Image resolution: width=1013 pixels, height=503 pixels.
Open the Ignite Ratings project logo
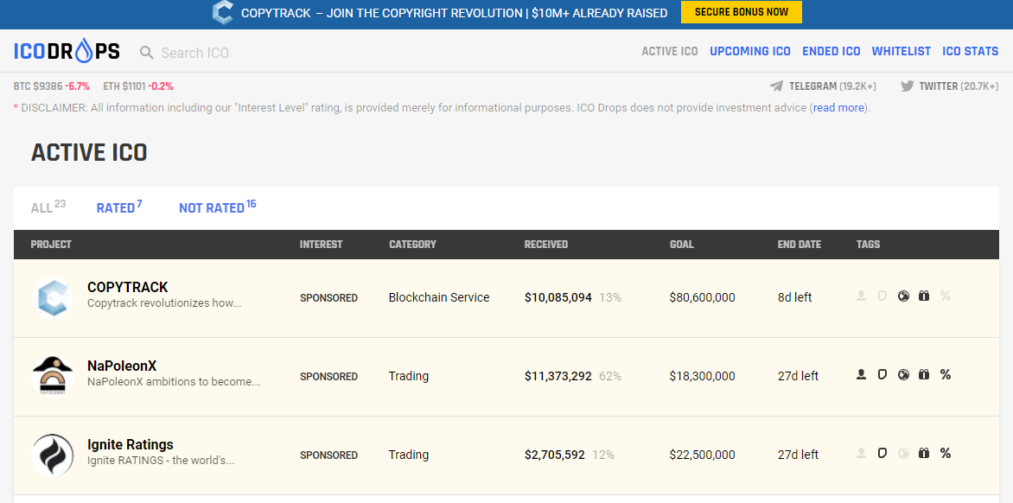(x=53, y=455)
